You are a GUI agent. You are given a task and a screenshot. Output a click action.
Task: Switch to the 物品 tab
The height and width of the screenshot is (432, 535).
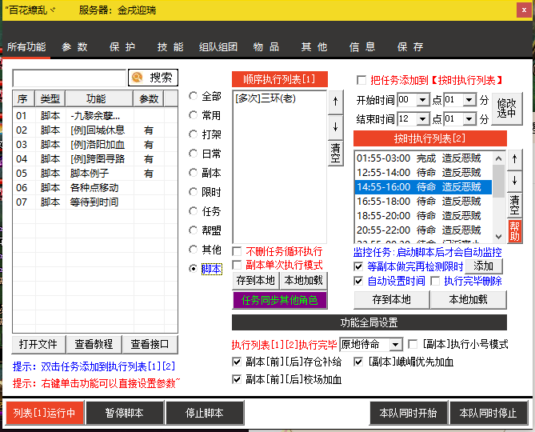pyautogui.click(x=266, y=47)
